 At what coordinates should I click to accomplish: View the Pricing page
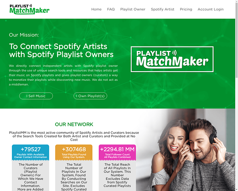tap(186, 9)
